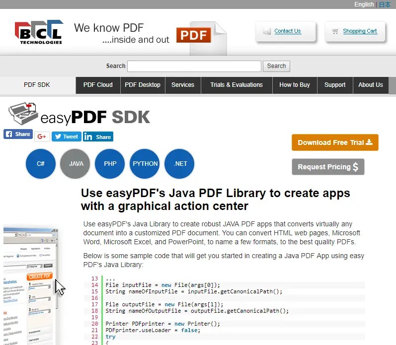Image resolution: width=396 pixels, height=345 pixels.
Task: Click the orange PDF document icon
Action: (x=202, y=38)
